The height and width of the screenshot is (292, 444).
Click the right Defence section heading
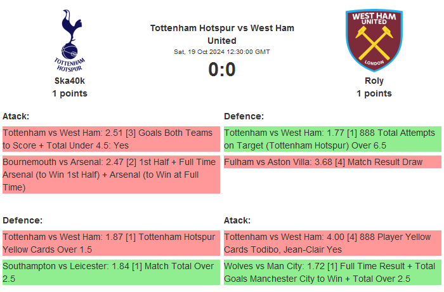(x=244, y=116)
